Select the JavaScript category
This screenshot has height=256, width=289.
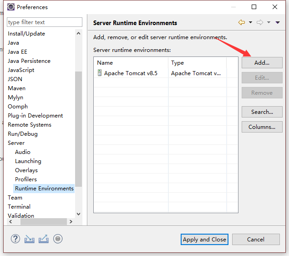[x=21, y=70]
